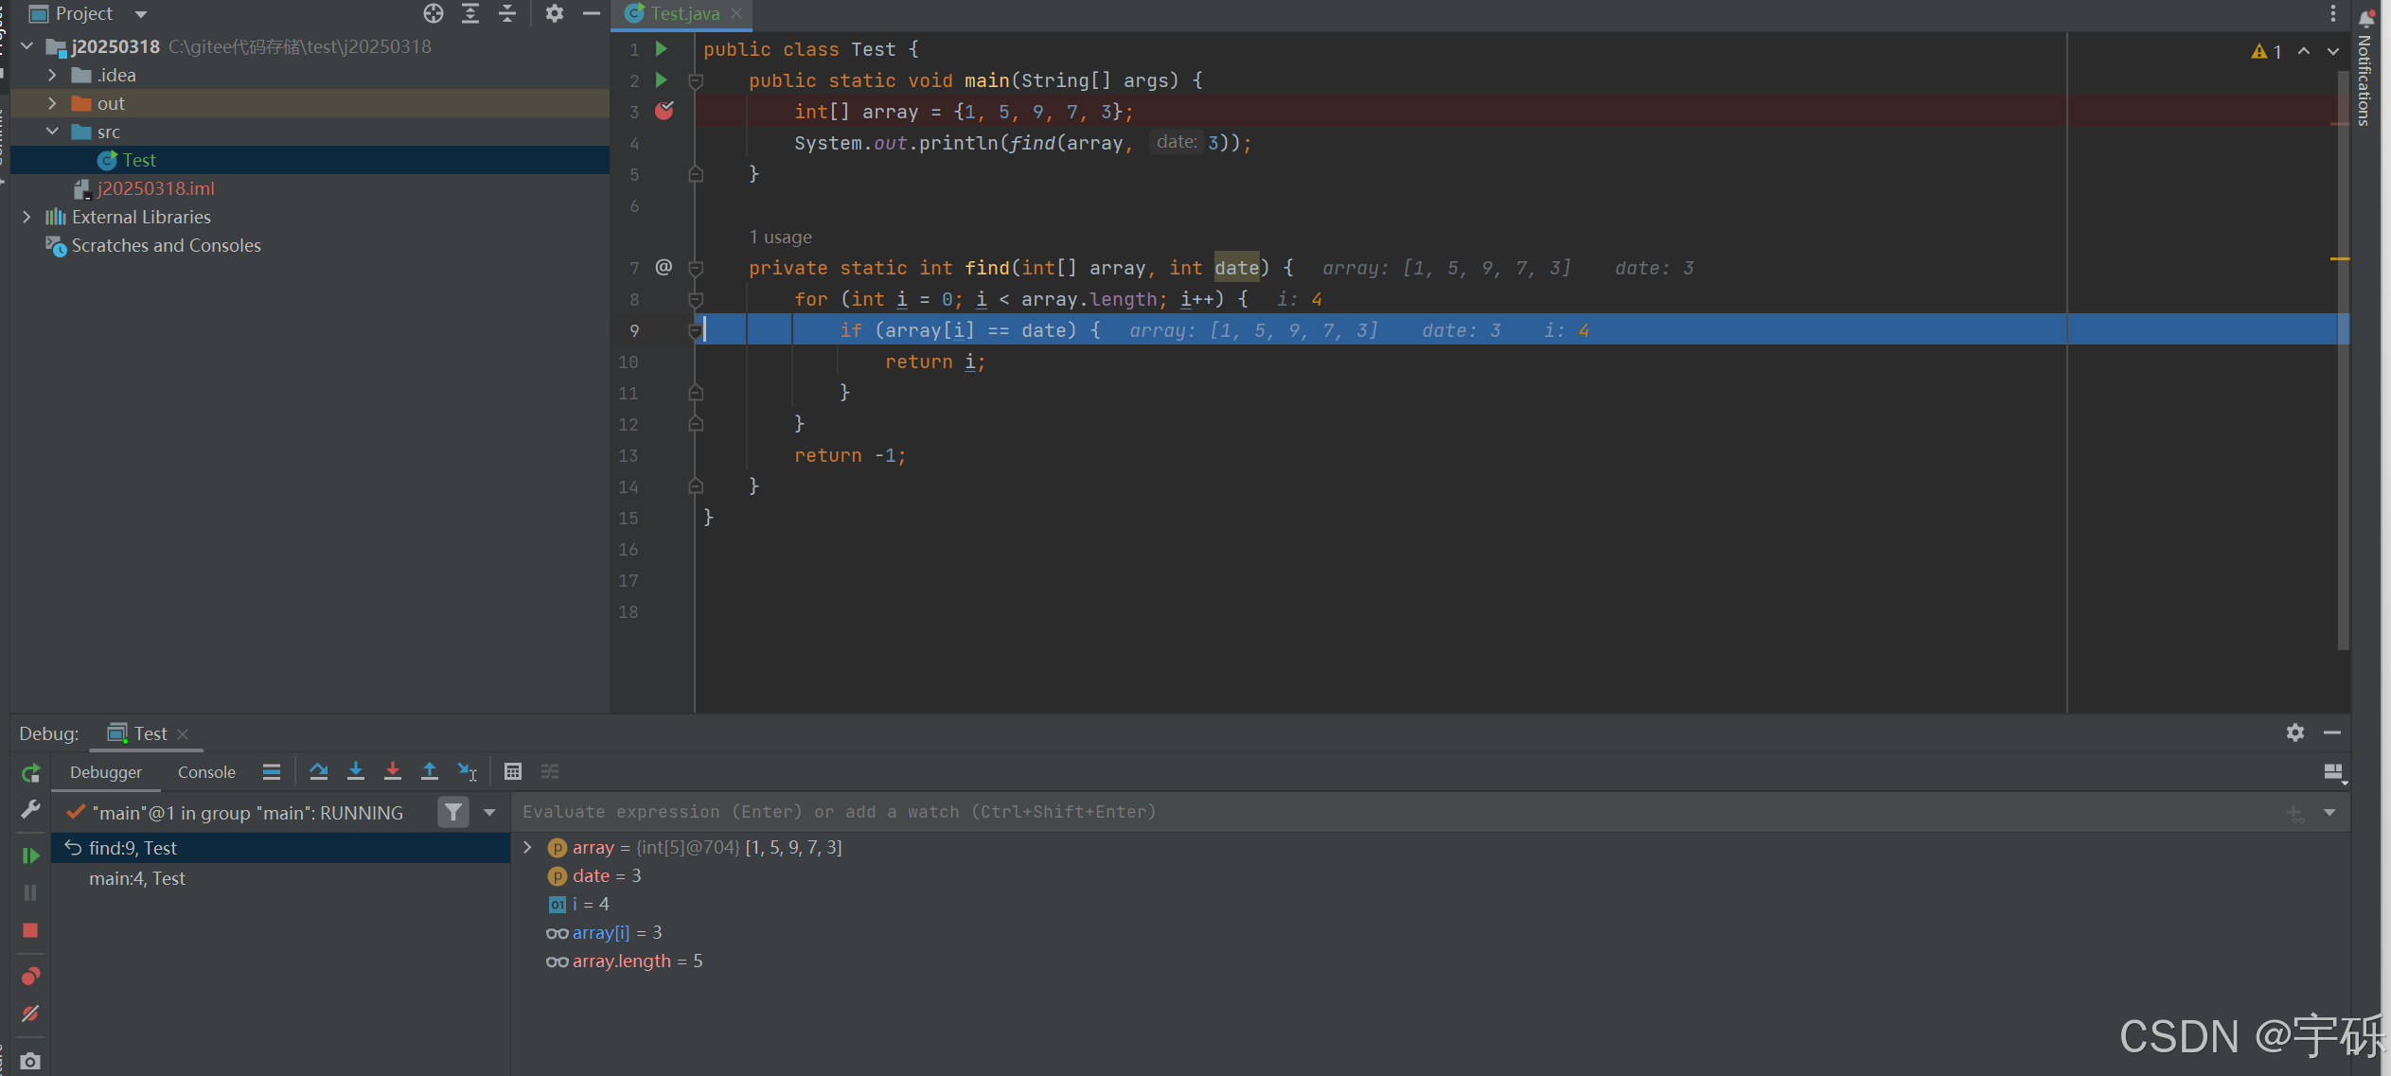Click the Rerun Test debug icon
The width and height of the screenshot is (2391, 1076).
pyautogui.click(x=30, y=773)
